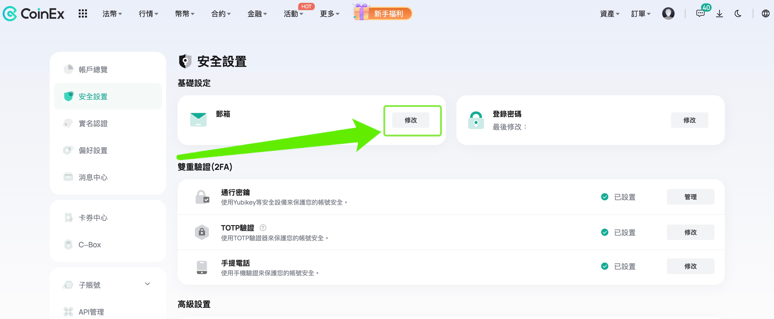774x319 pixels.
Task: Click 修改 button for TOTP驗證
Action: click(690, 233)
